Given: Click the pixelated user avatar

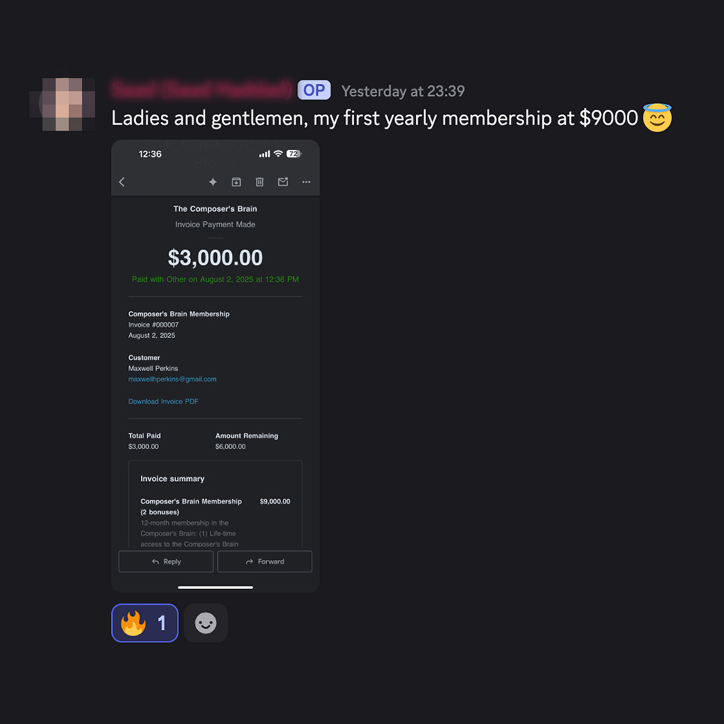Looking at the screenshot, I should tap(62, 105).
